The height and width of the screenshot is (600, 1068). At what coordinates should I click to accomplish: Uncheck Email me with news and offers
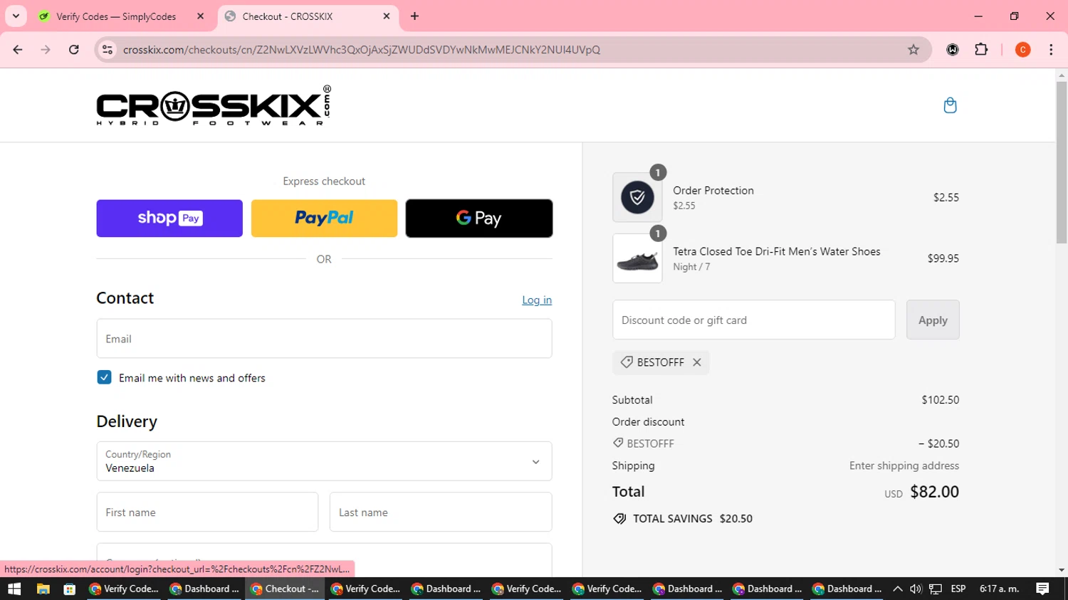point(104,377)
